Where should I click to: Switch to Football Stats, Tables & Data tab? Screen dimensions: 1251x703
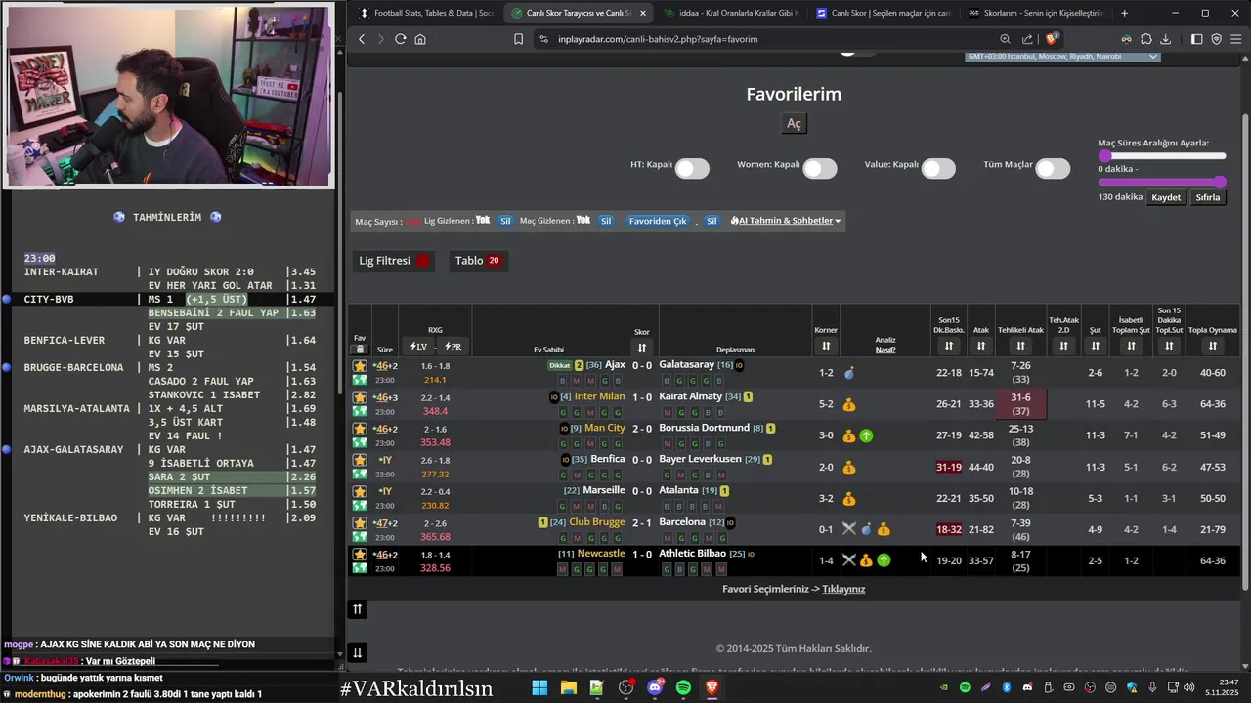[x=427, y=13]
